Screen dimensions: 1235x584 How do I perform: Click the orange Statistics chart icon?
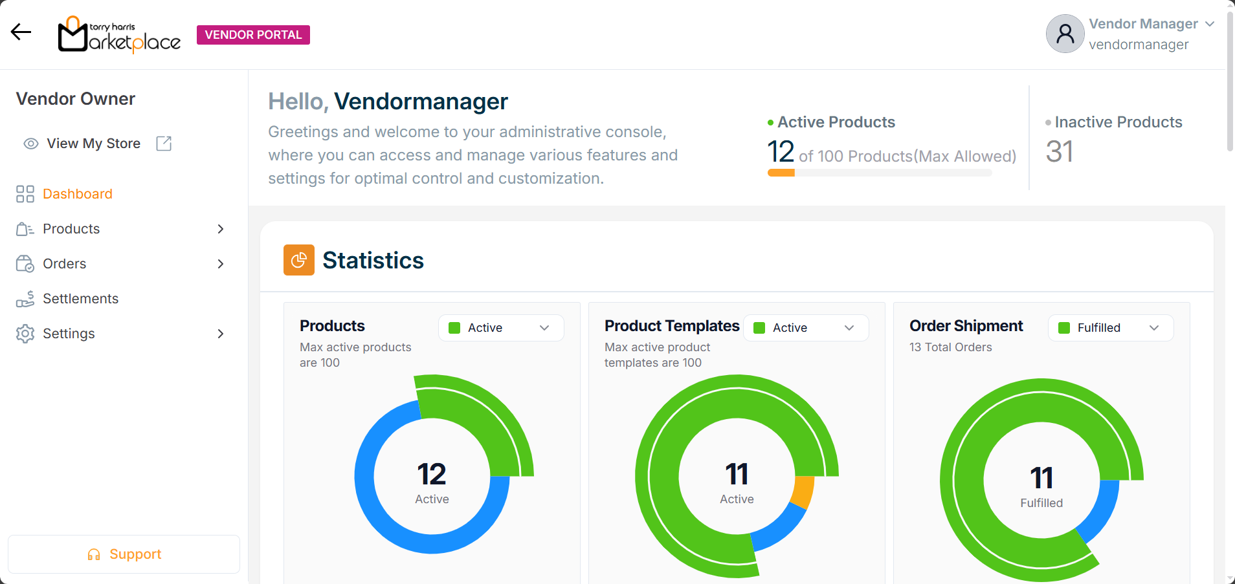click(x=298, y=260)
